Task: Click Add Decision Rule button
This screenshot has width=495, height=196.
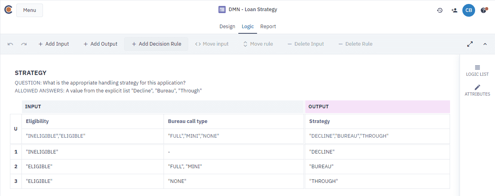Action: (x=156, y=44)
